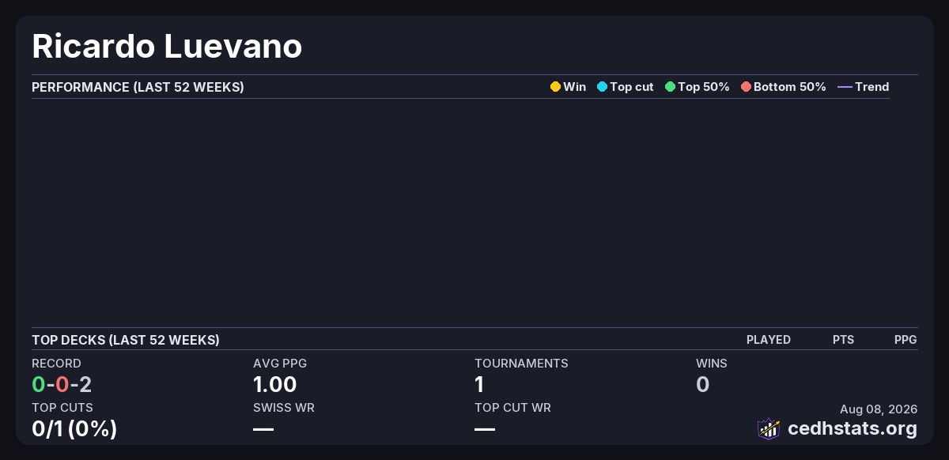Click the empty performance chart area
The image size is (949, 460).
pos(460,212)
